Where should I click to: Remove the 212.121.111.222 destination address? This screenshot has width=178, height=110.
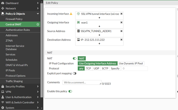pos(121,40)
